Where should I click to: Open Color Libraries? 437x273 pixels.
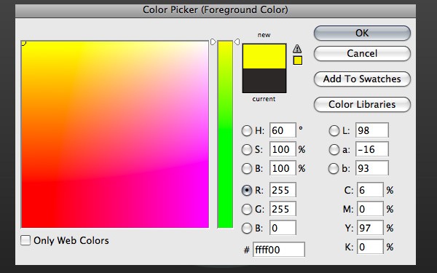(362, 104)
